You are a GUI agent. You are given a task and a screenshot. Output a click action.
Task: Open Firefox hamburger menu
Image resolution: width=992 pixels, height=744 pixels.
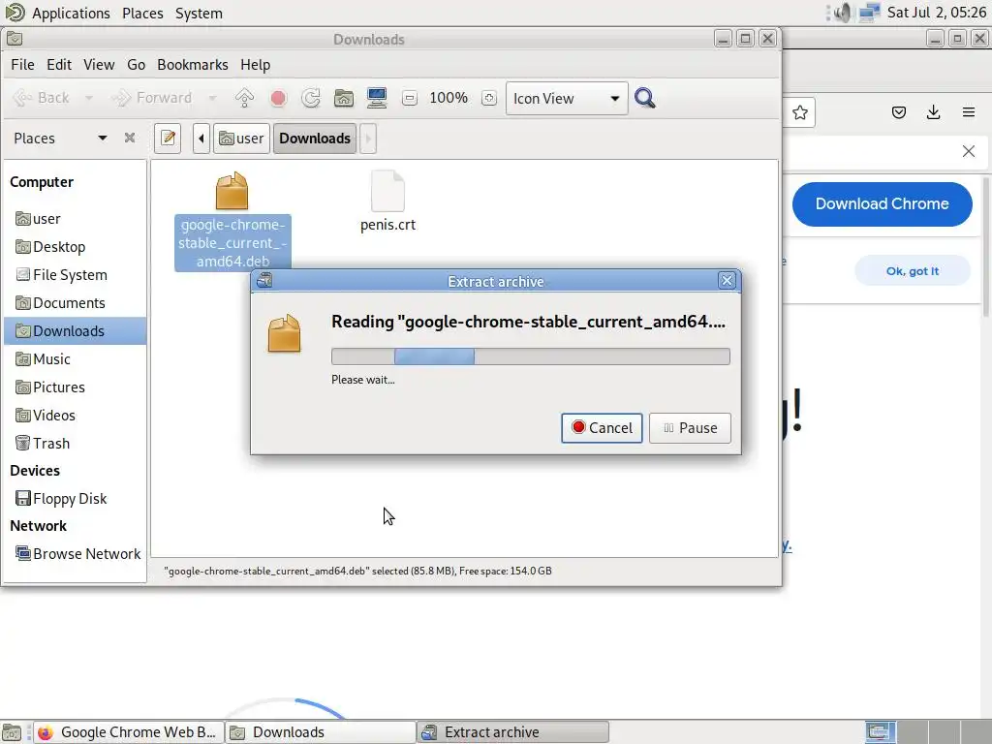(x=968, y=112)
